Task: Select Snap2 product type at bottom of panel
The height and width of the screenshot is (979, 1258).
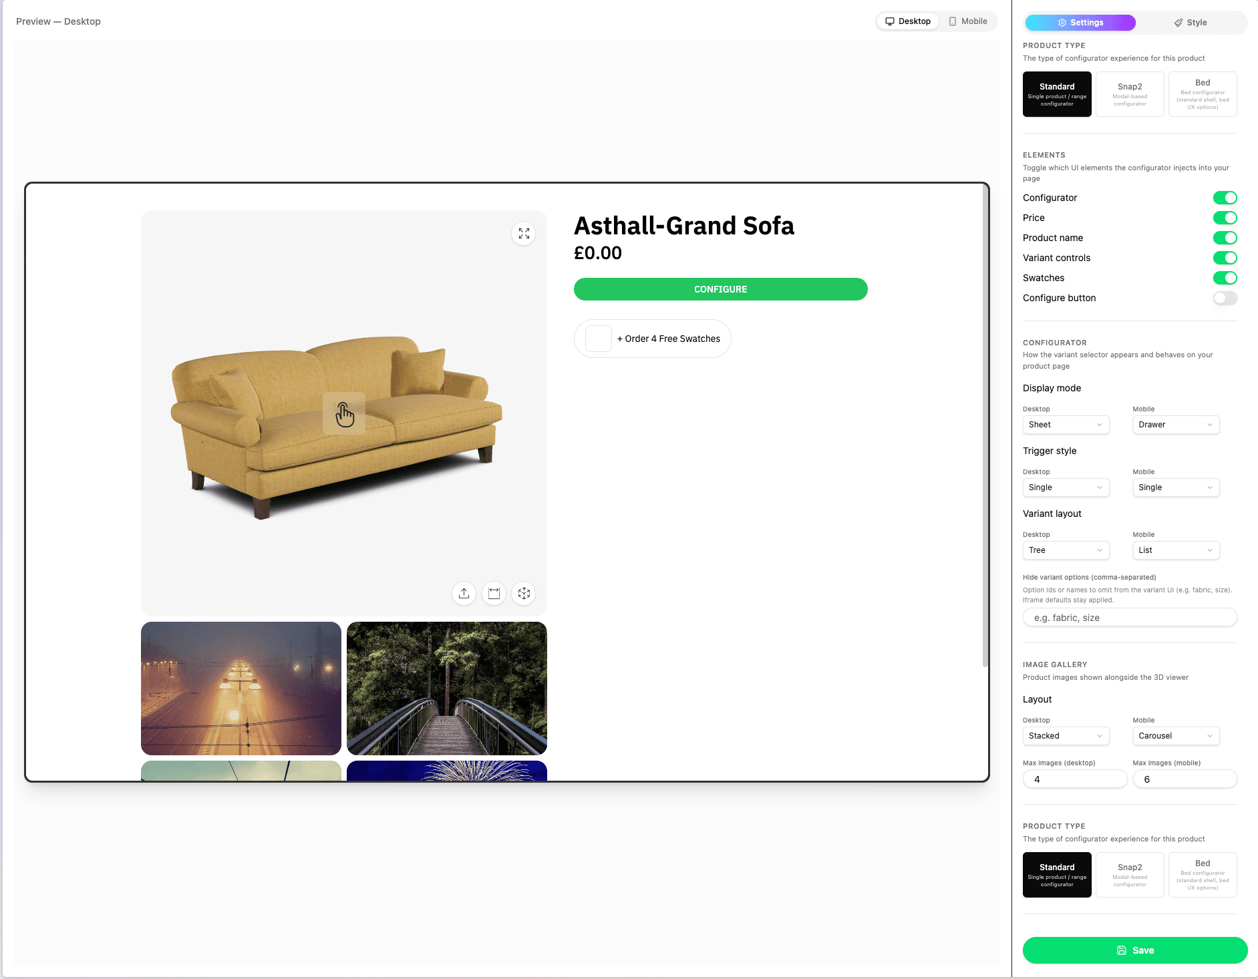Action: 1130,875
